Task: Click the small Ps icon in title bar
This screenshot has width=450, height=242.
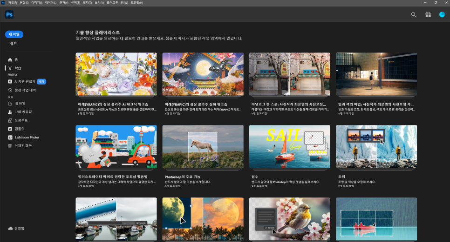Action: (x=3, y=3)
